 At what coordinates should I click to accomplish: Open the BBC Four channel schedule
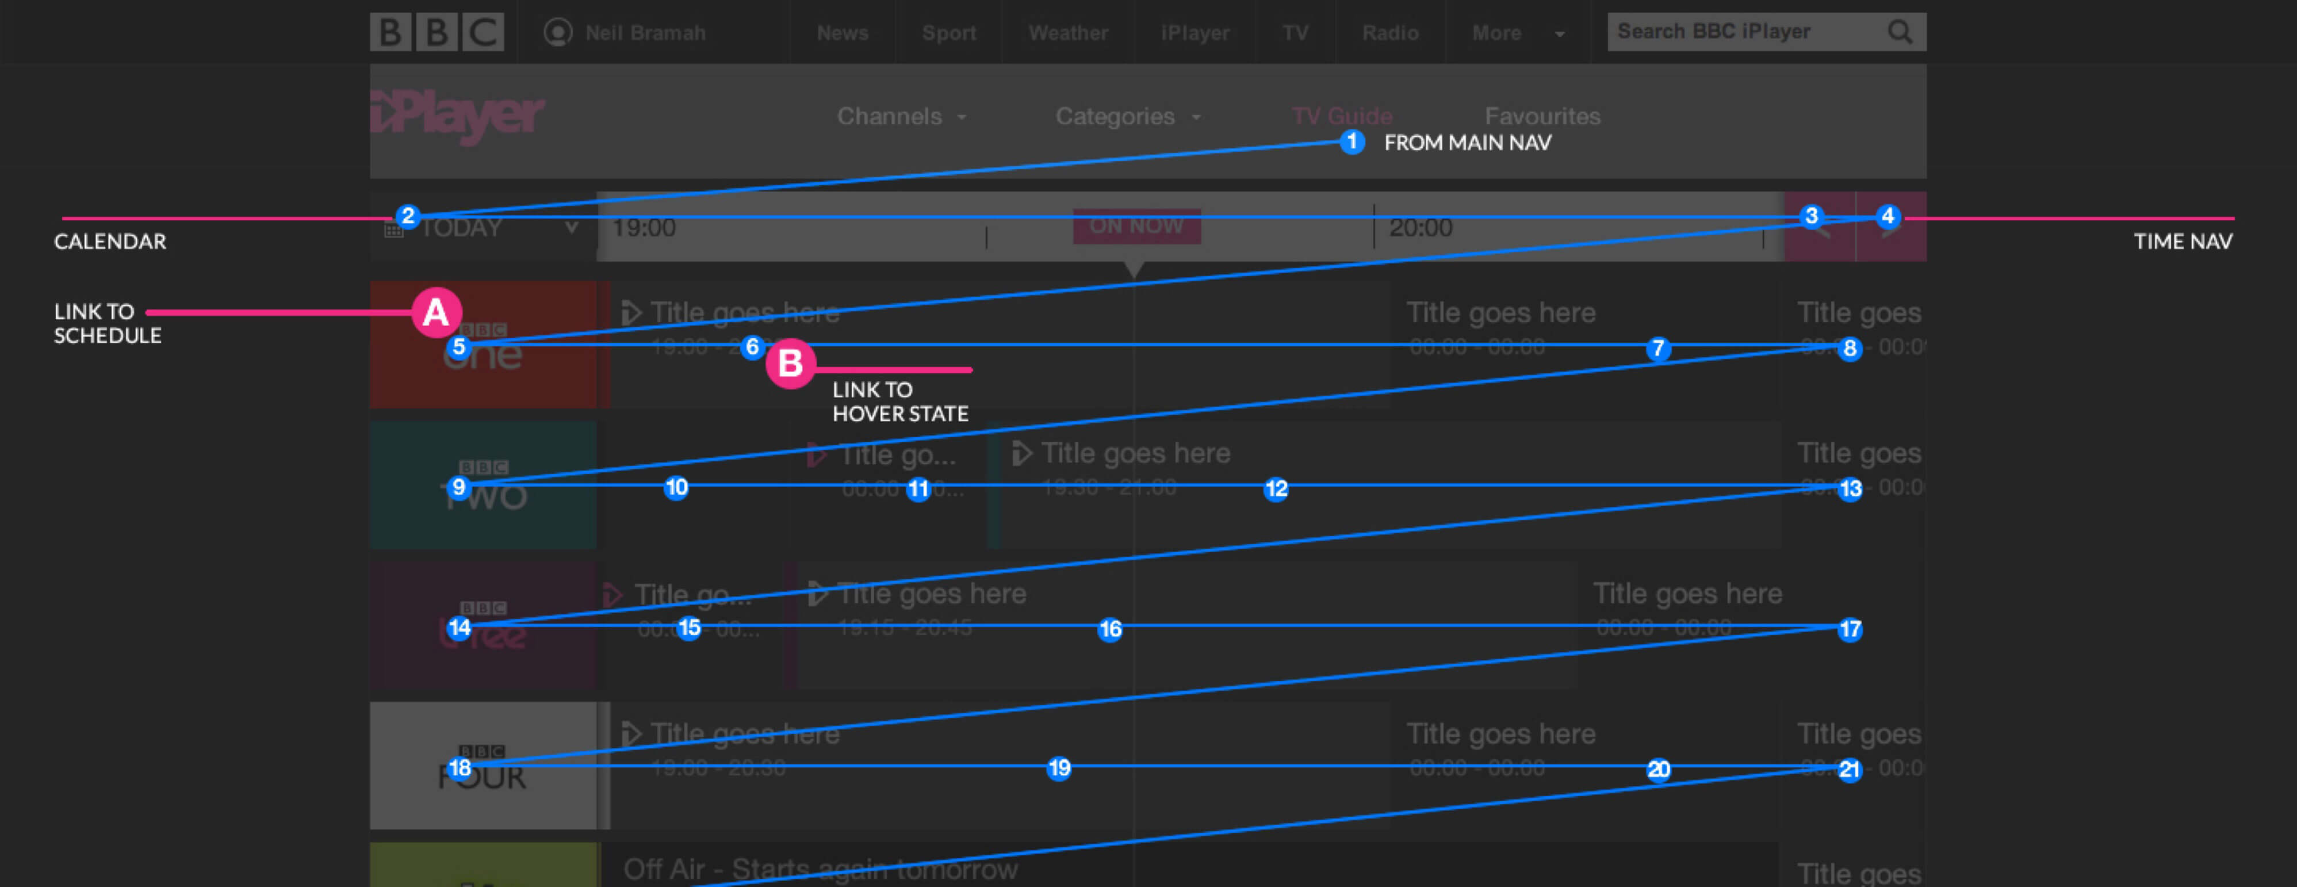point(483,766)
